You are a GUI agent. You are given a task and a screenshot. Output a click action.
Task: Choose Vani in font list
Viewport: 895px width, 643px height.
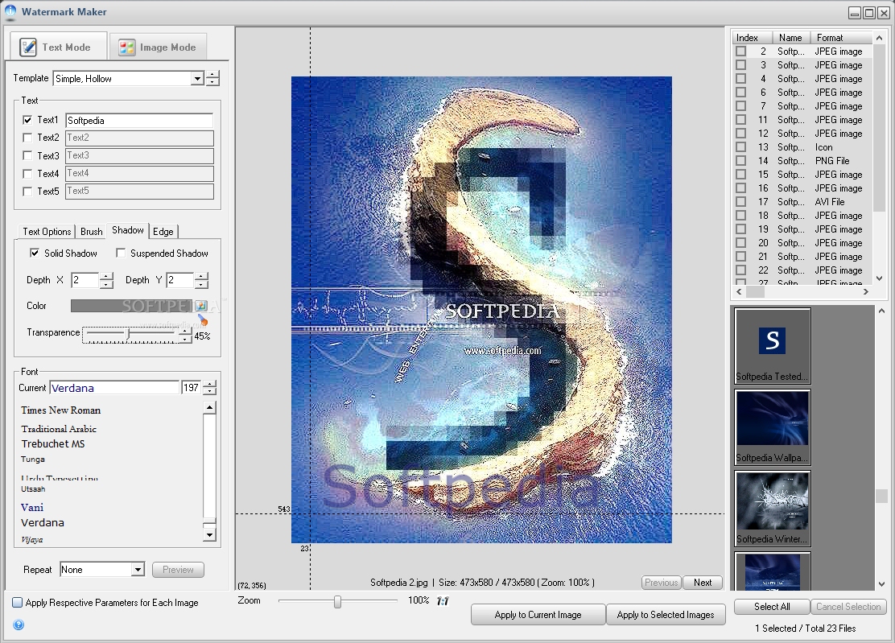(32, 507)
